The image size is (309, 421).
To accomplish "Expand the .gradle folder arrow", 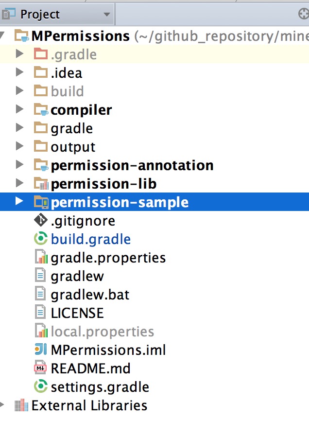I will [19, 53].
